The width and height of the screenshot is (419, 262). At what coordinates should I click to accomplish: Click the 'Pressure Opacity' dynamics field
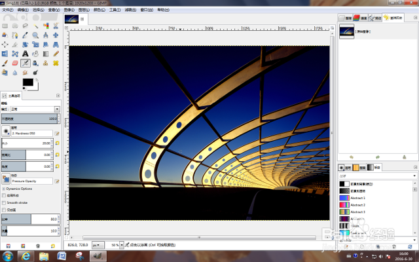[x=32, y=181]
